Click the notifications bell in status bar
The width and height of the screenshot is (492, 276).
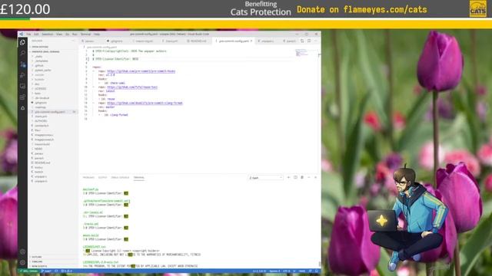click(x=317, y=271)
